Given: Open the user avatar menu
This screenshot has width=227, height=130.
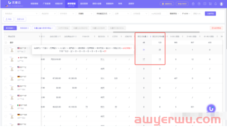Looking at the screenshot, I should point(221,4).
